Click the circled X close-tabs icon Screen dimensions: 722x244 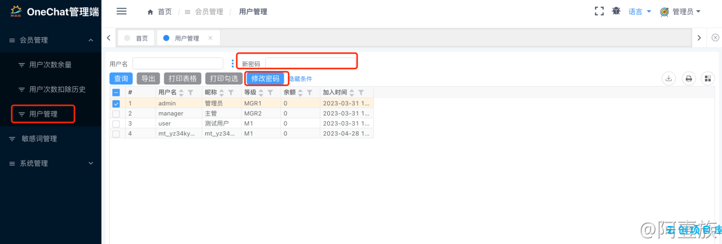click(715, 38)
